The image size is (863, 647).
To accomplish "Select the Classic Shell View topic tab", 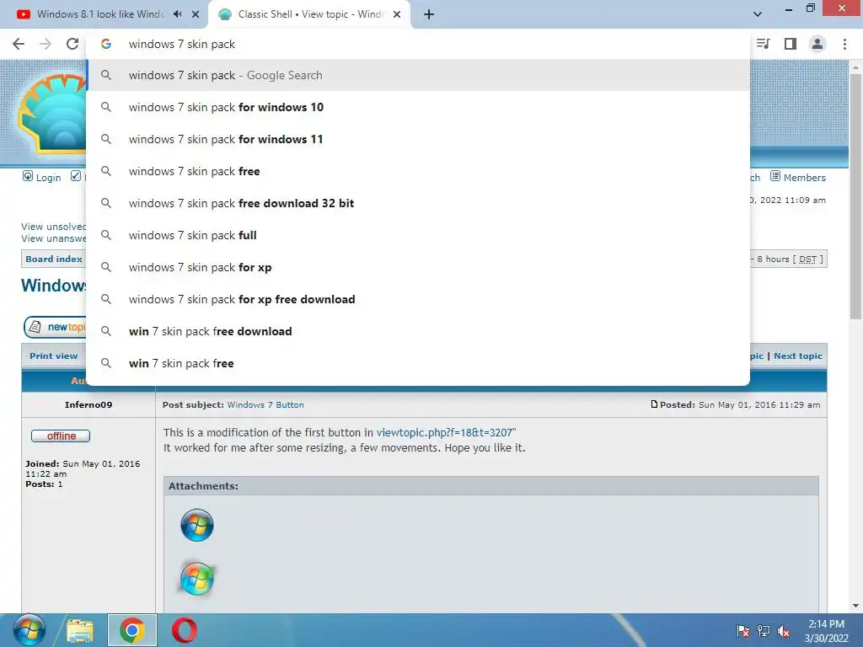I will coord(308,14).
